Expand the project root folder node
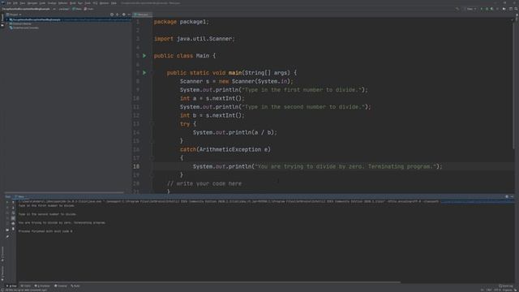This screenshot has width=519, height=292. (x=7, y=19)
